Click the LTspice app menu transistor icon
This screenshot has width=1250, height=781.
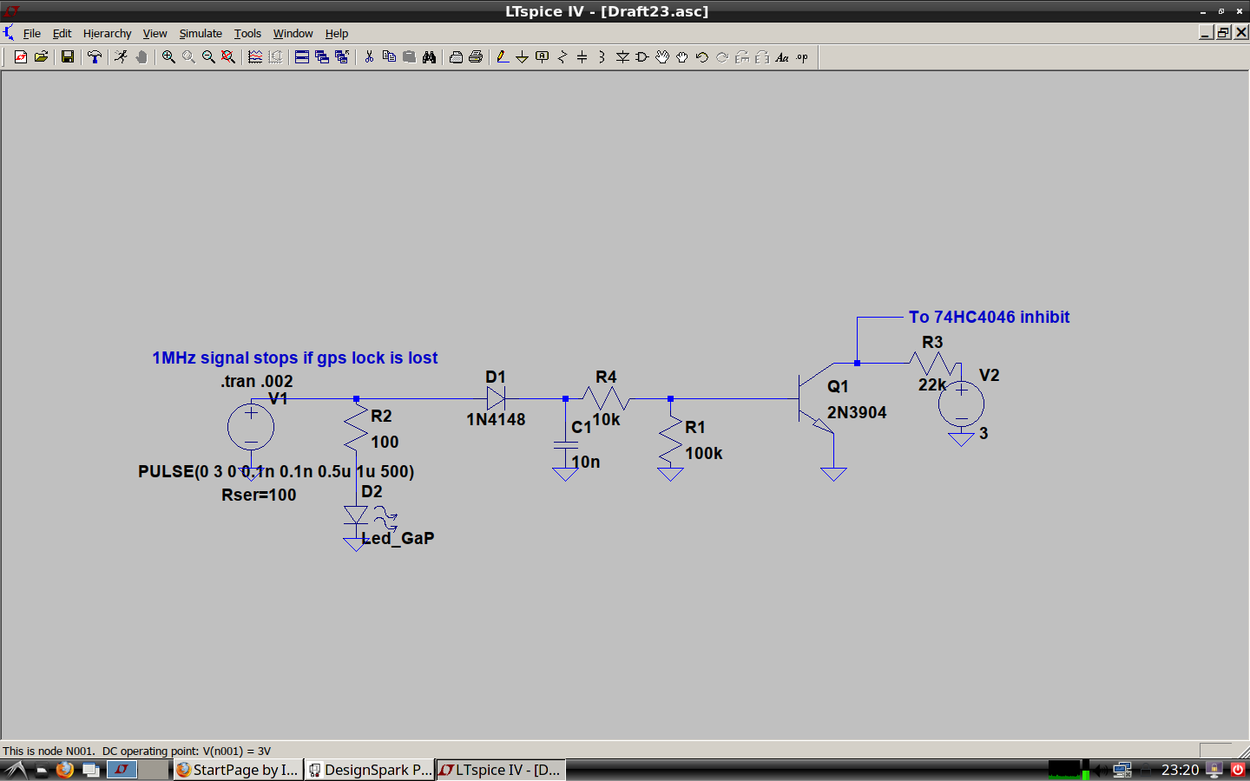point(9,33)
